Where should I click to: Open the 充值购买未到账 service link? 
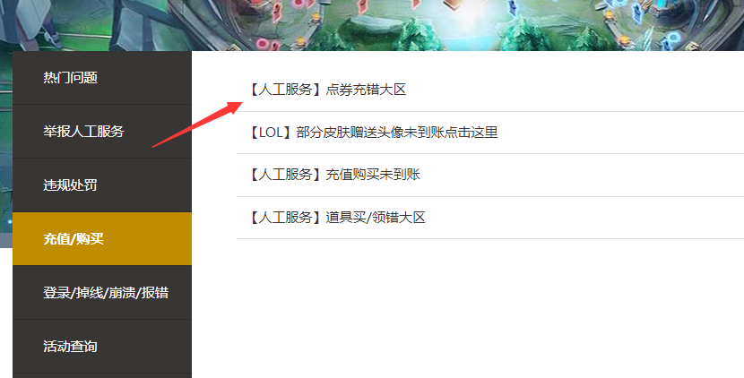pos(373,175)
